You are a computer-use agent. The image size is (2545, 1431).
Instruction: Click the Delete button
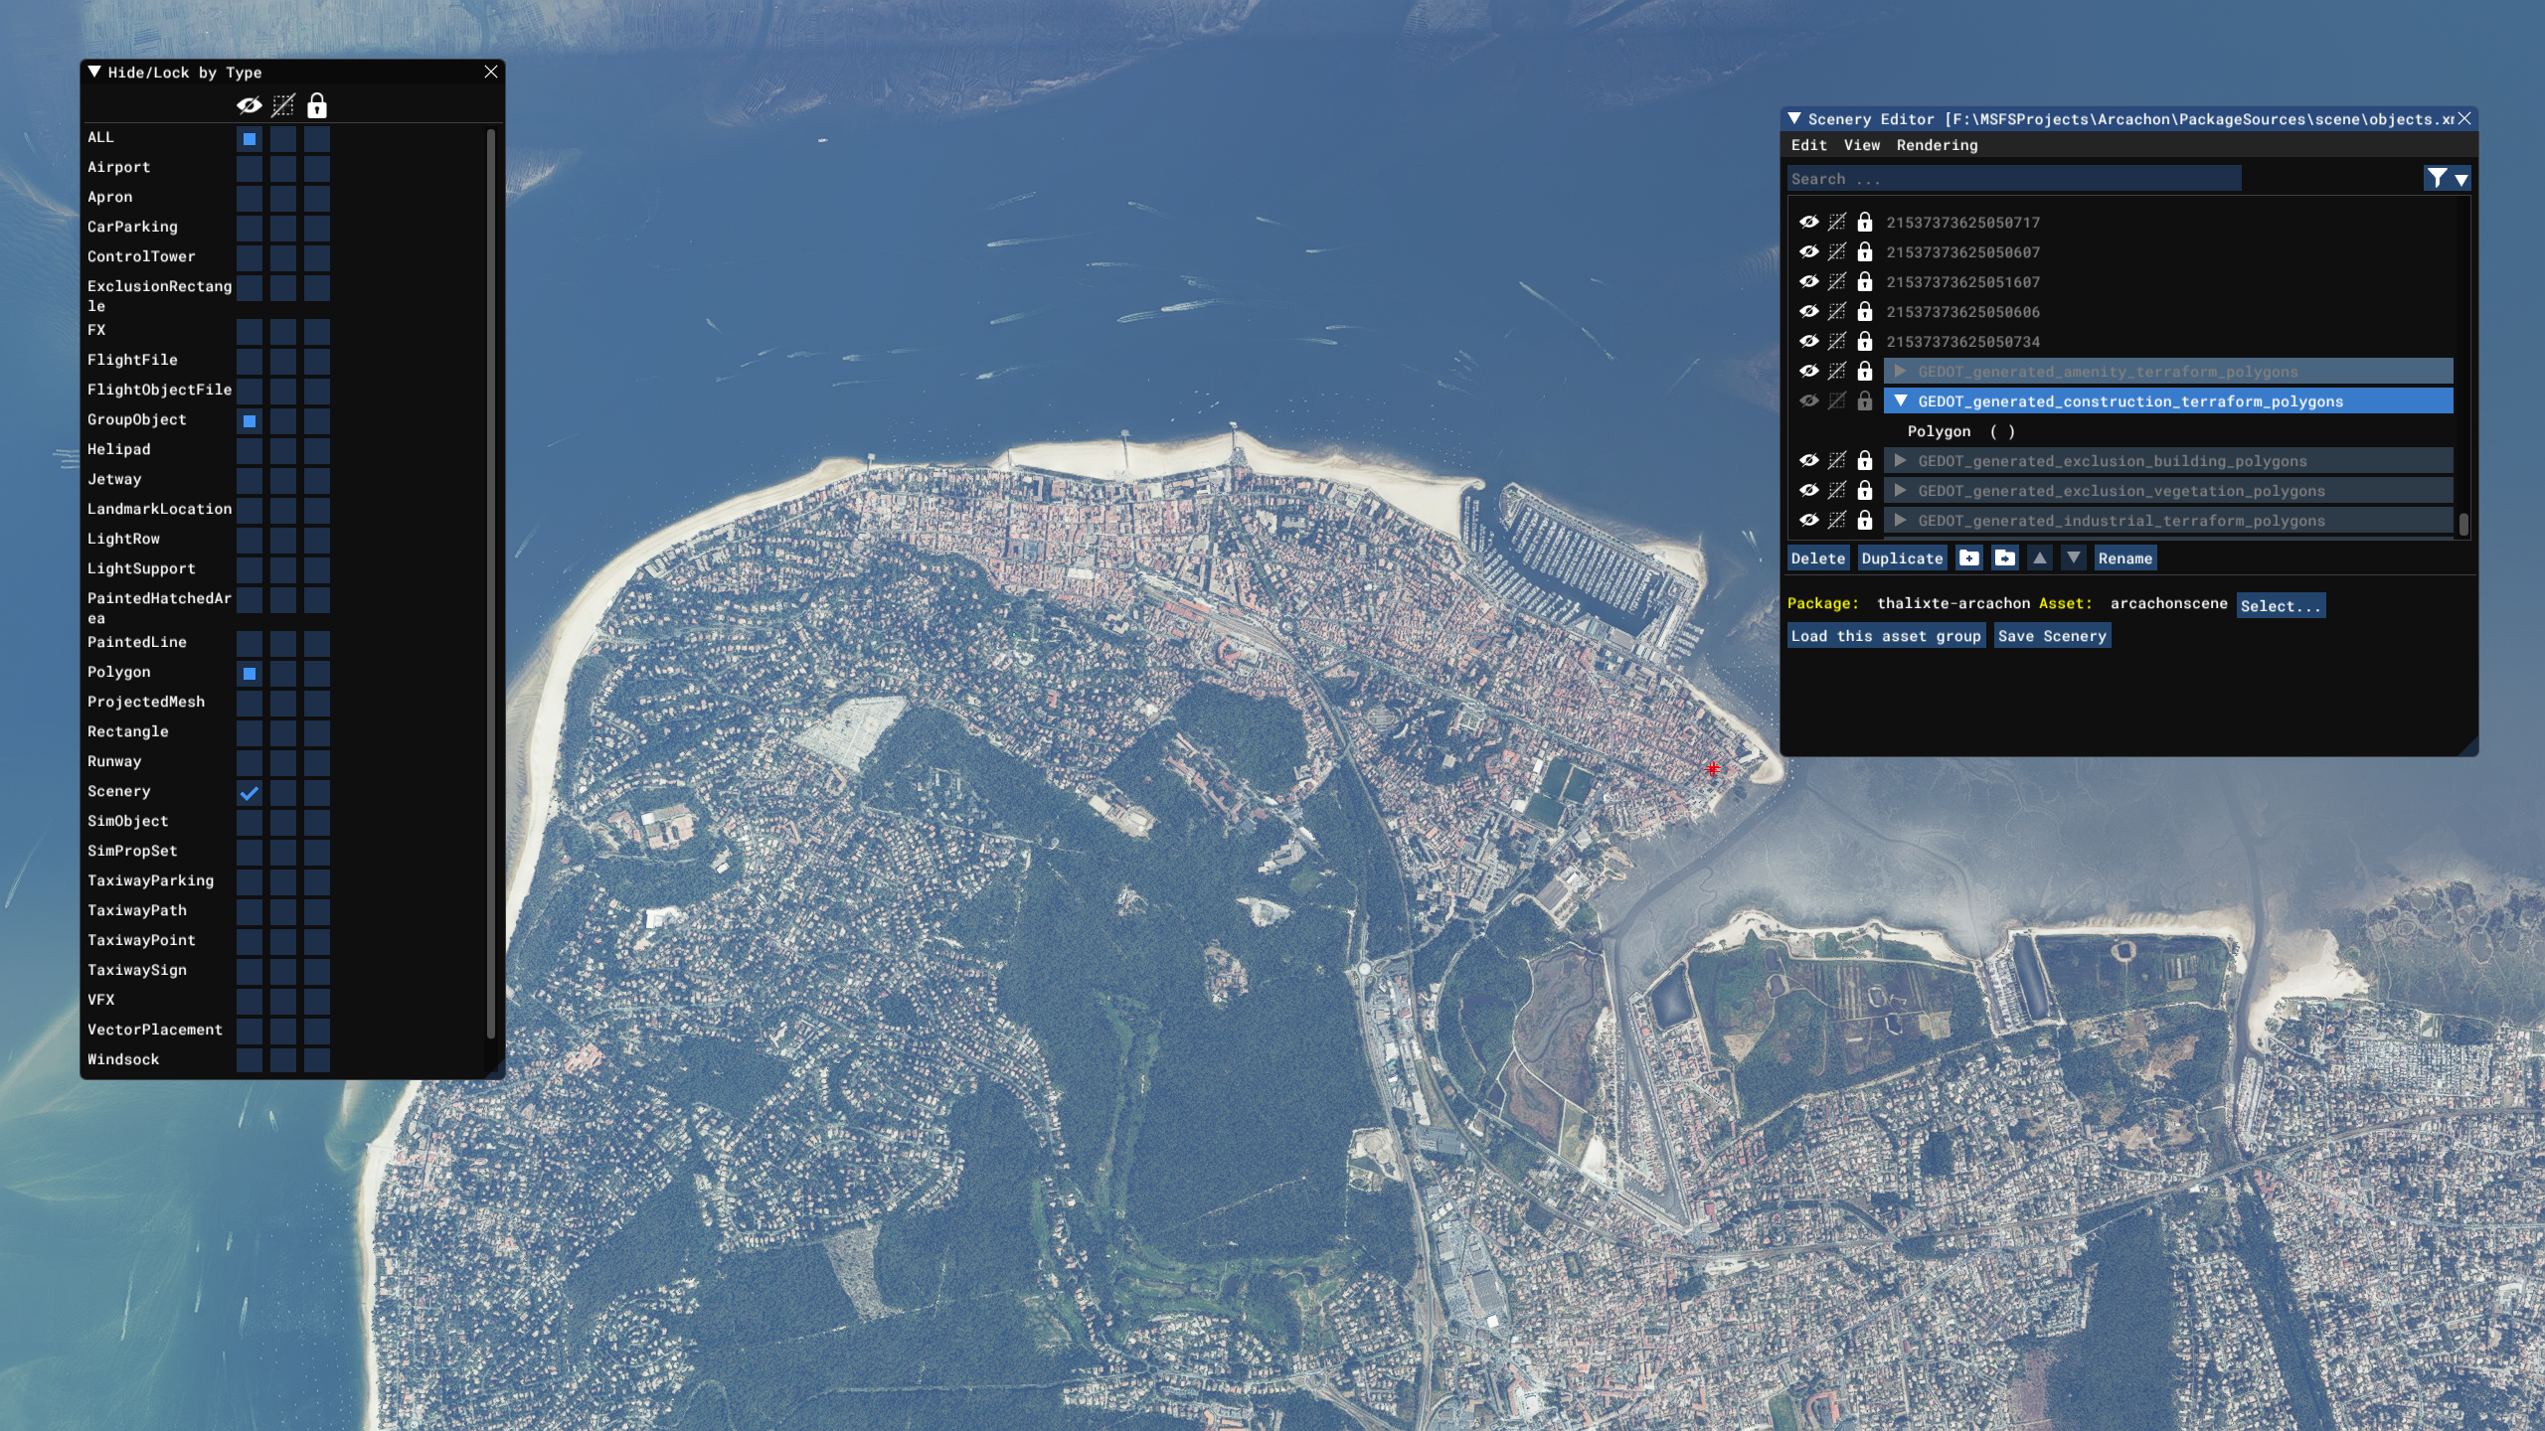(x=1818, y=558)
